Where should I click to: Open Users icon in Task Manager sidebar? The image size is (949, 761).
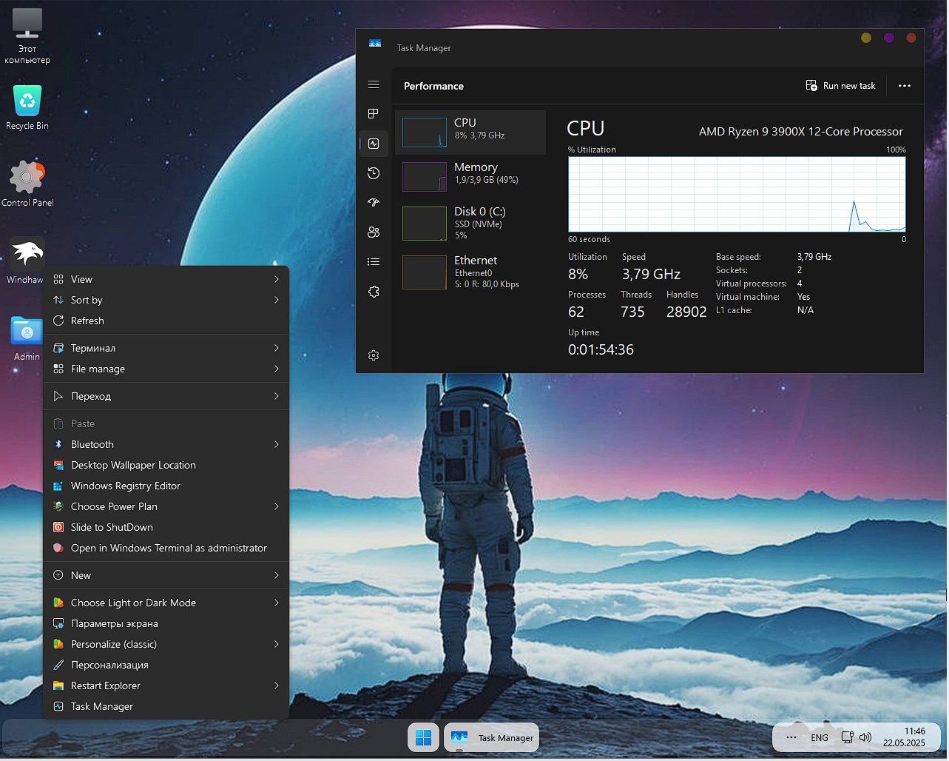coord(374,232)
